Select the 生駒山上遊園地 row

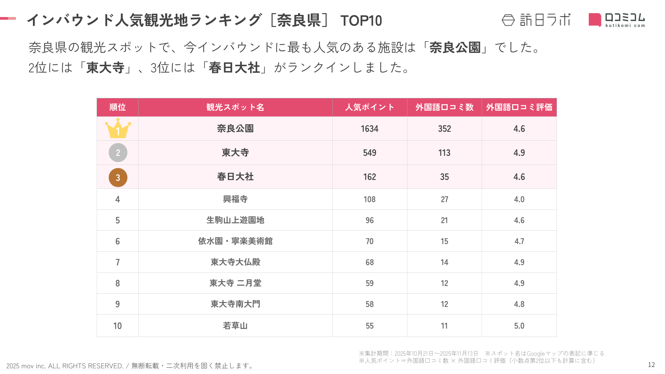point(235,220)
